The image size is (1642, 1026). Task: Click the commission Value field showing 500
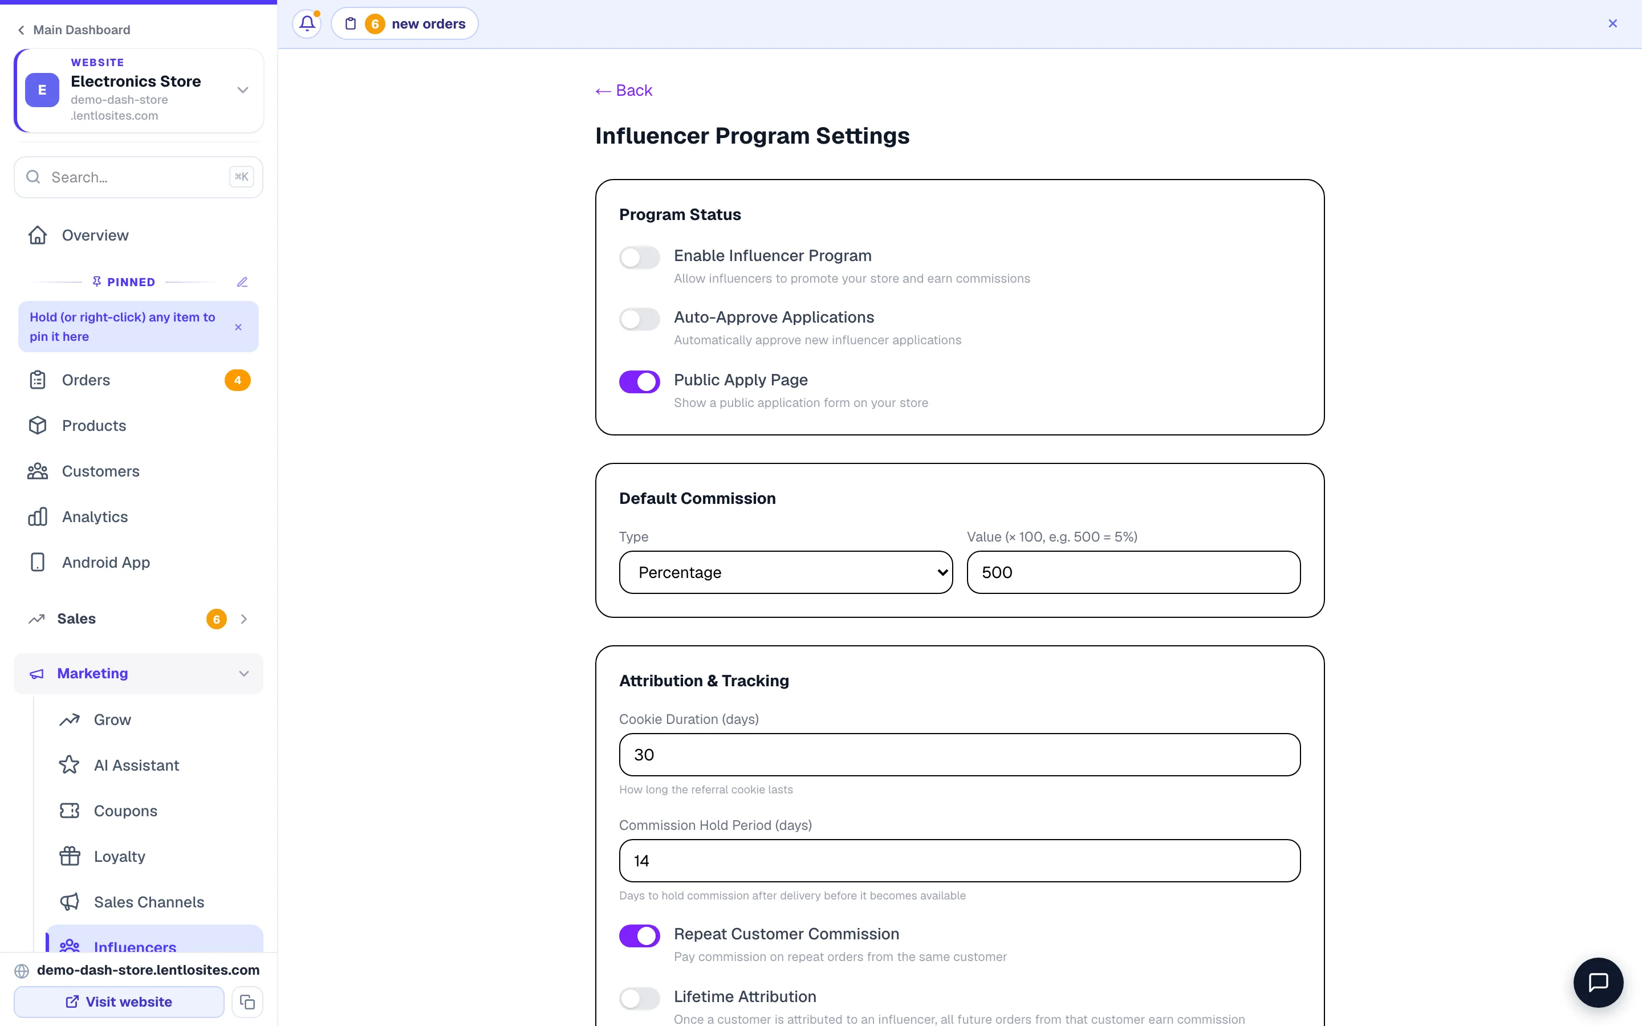point(1133,572)
